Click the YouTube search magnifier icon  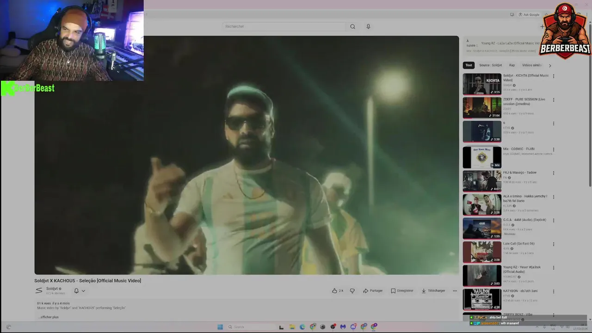(352, 26)
